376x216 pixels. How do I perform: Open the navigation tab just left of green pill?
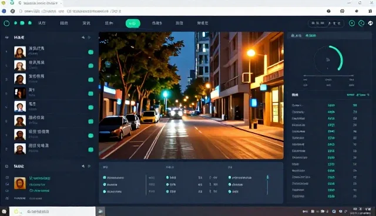[x=109, y=23]
